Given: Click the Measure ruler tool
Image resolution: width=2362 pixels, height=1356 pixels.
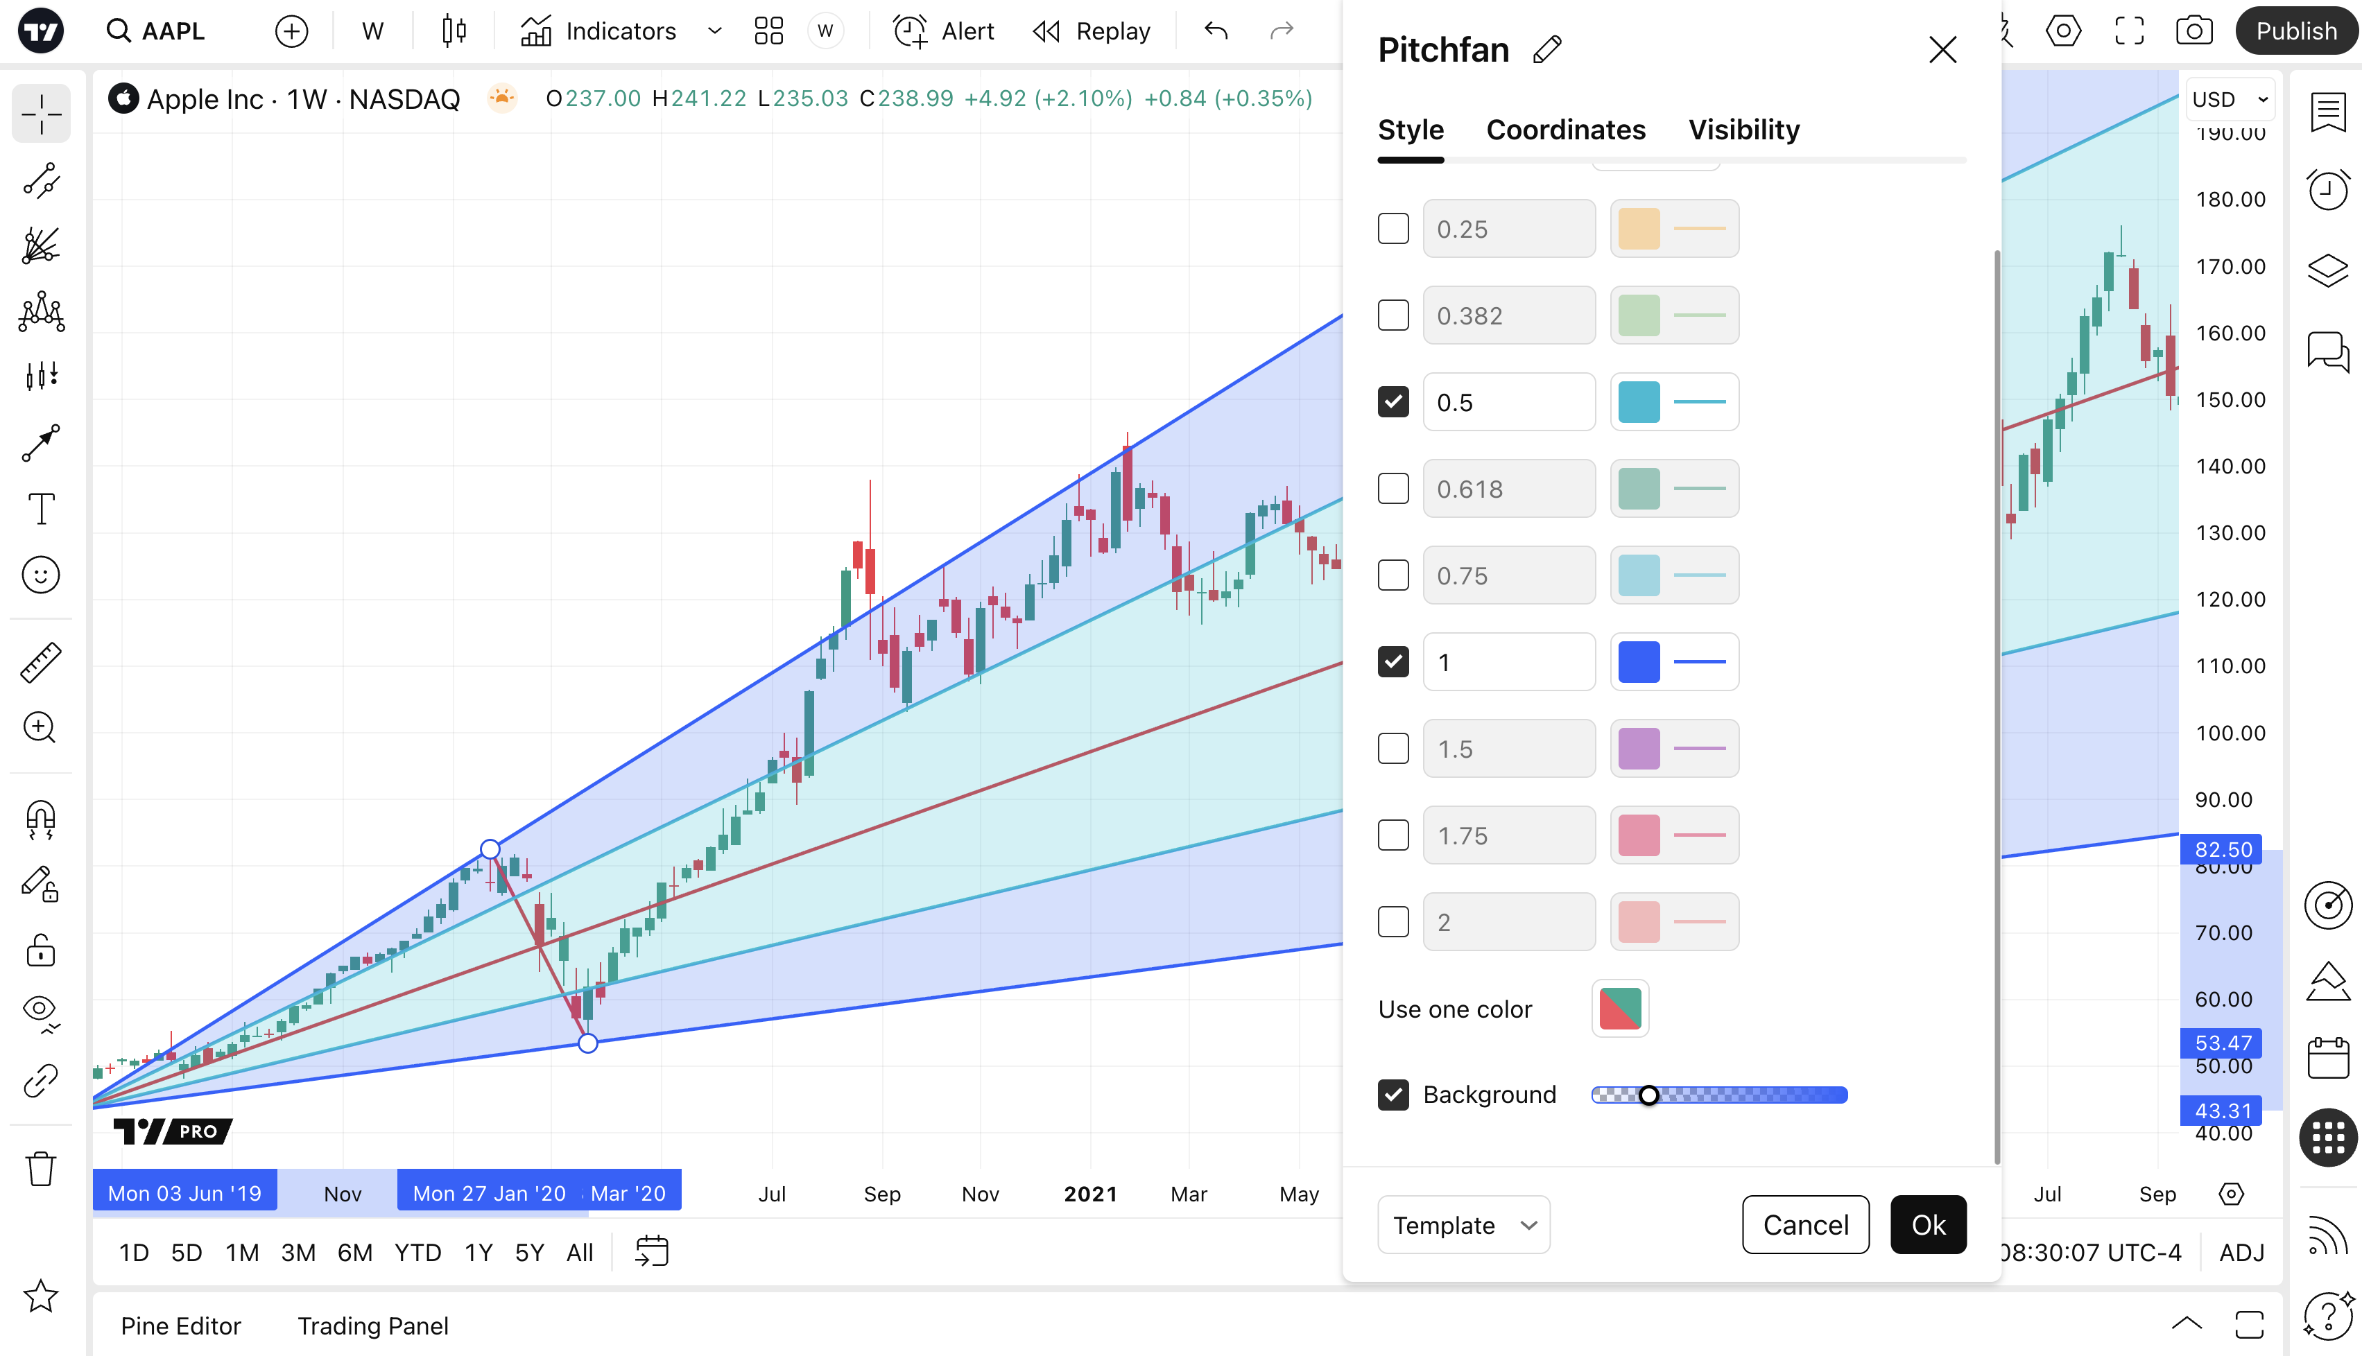Looking at the screenshot, I should pos(41,663).
